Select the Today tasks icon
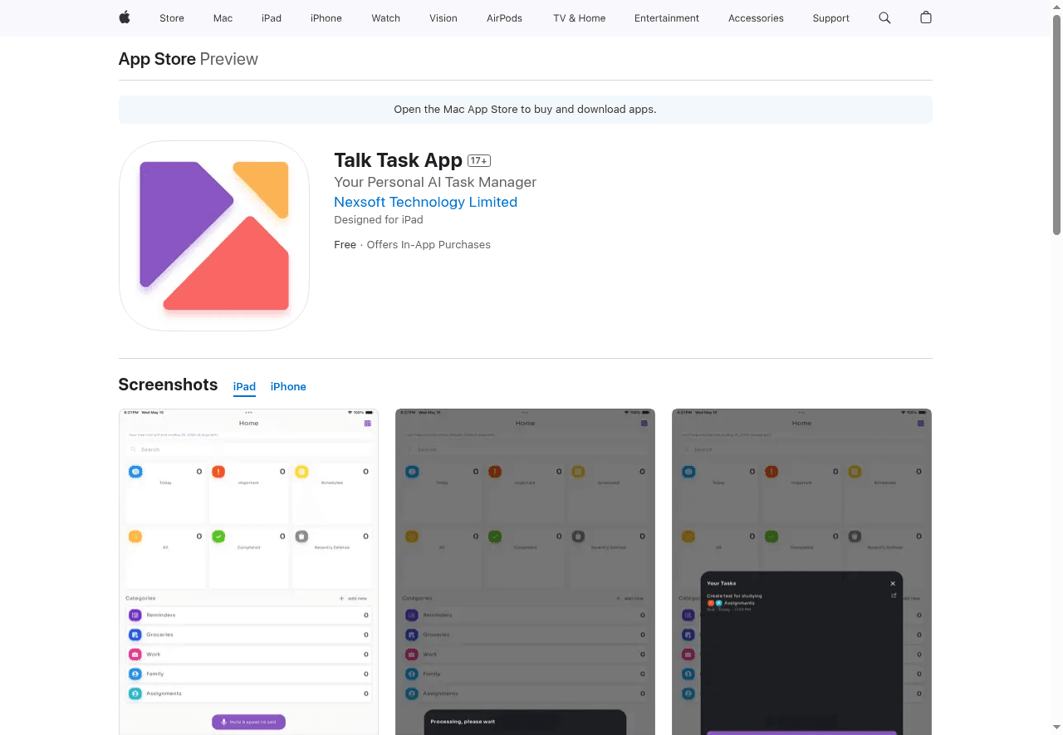Image resolution: width=1063 pixels, height=735 pixels. [135, 471]
